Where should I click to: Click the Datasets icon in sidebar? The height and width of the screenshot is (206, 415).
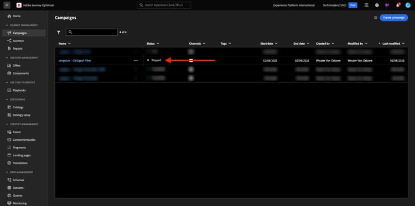[9, 188]
